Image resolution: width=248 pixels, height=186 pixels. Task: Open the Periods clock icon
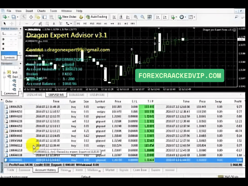pyautogui.click(x=181, y=17)
